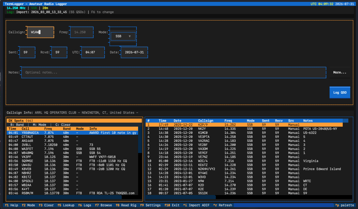Screen dimensions: 358x209
Task: Click the DX Spots vertical scrollbar
Action: (140, 161)
